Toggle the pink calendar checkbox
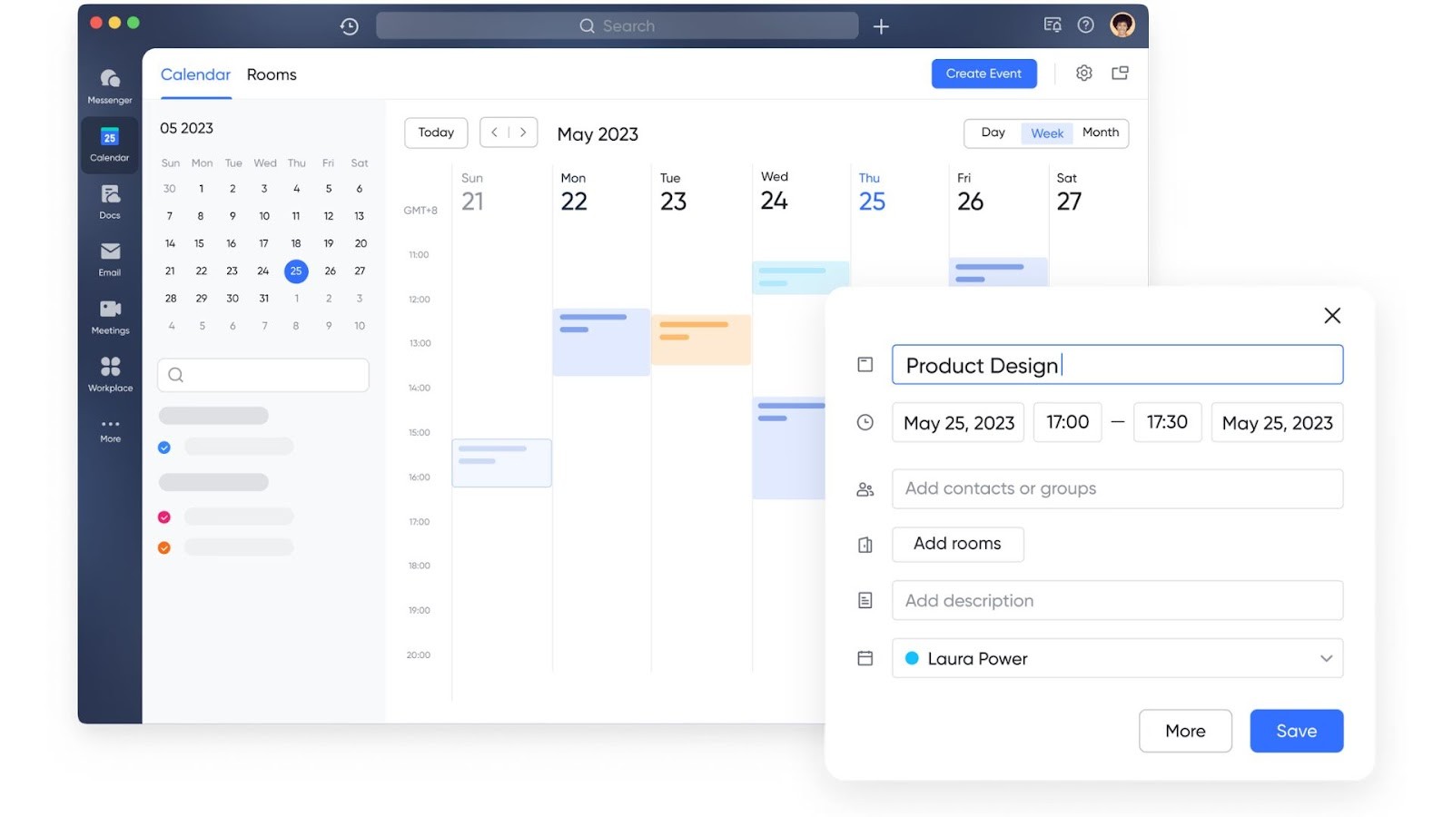This screenshot has height=817, width=1453. (164, 516)
